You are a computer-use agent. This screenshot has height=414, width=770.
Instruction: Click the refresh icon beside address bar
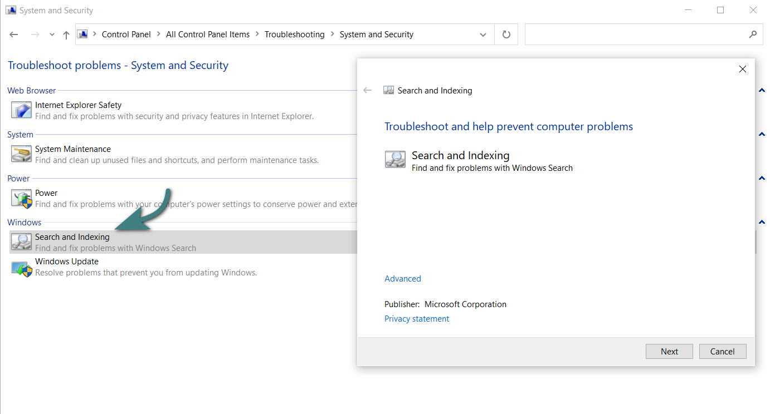(x=506, y=34)
